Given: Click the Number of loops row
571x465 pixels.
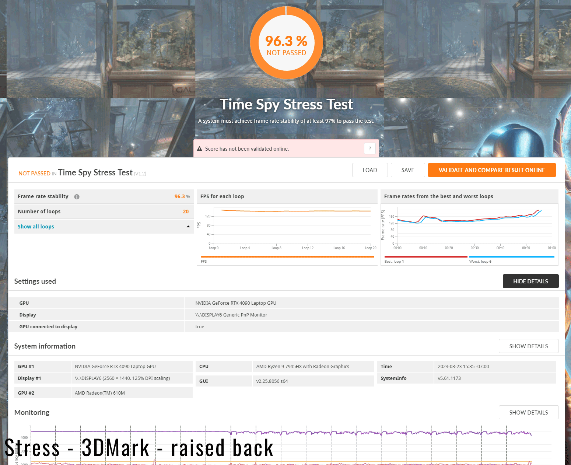Looking at the screenshot, I should (104, 211).
